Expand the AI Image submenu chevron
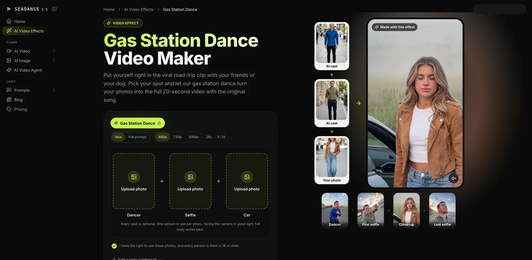 54,60
